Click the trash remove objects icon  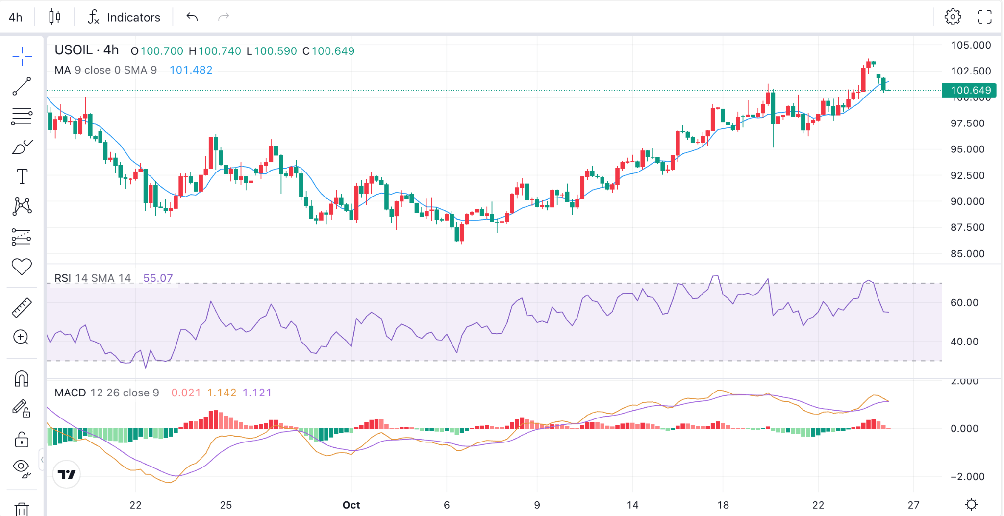(x=22, y=509)
